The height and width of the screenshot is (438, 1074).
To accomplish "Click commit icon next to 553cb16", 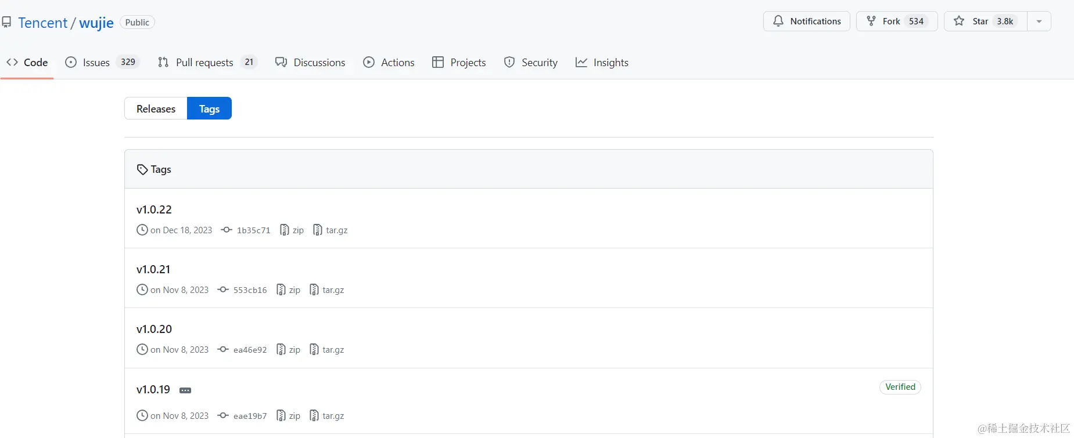I will 223,289.
